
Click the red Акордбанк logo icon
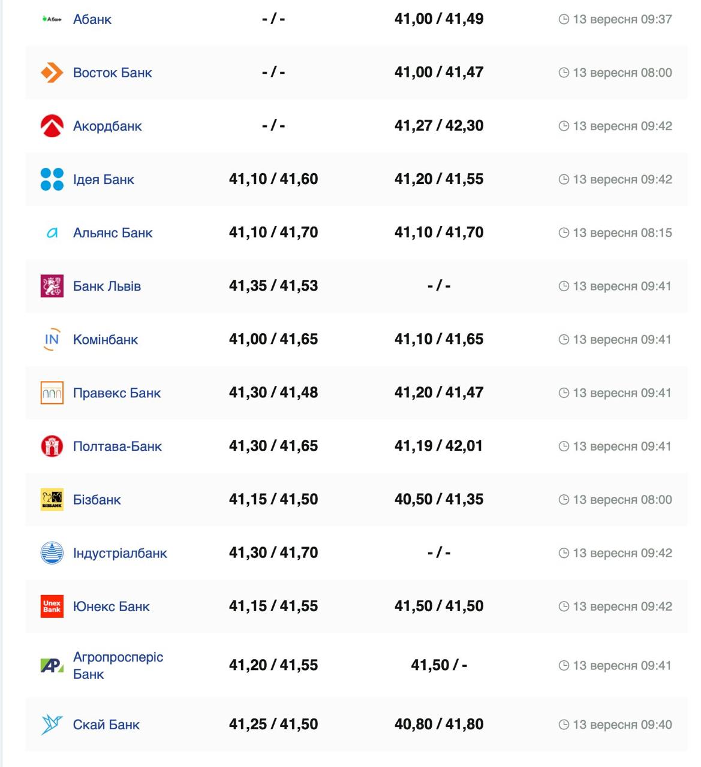click(52, 126)
